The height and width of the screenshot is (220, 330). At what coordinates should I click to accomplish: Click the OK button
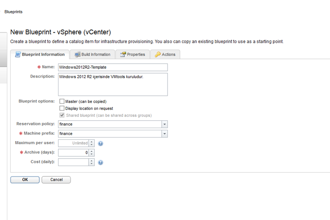(x=25, y=179)
